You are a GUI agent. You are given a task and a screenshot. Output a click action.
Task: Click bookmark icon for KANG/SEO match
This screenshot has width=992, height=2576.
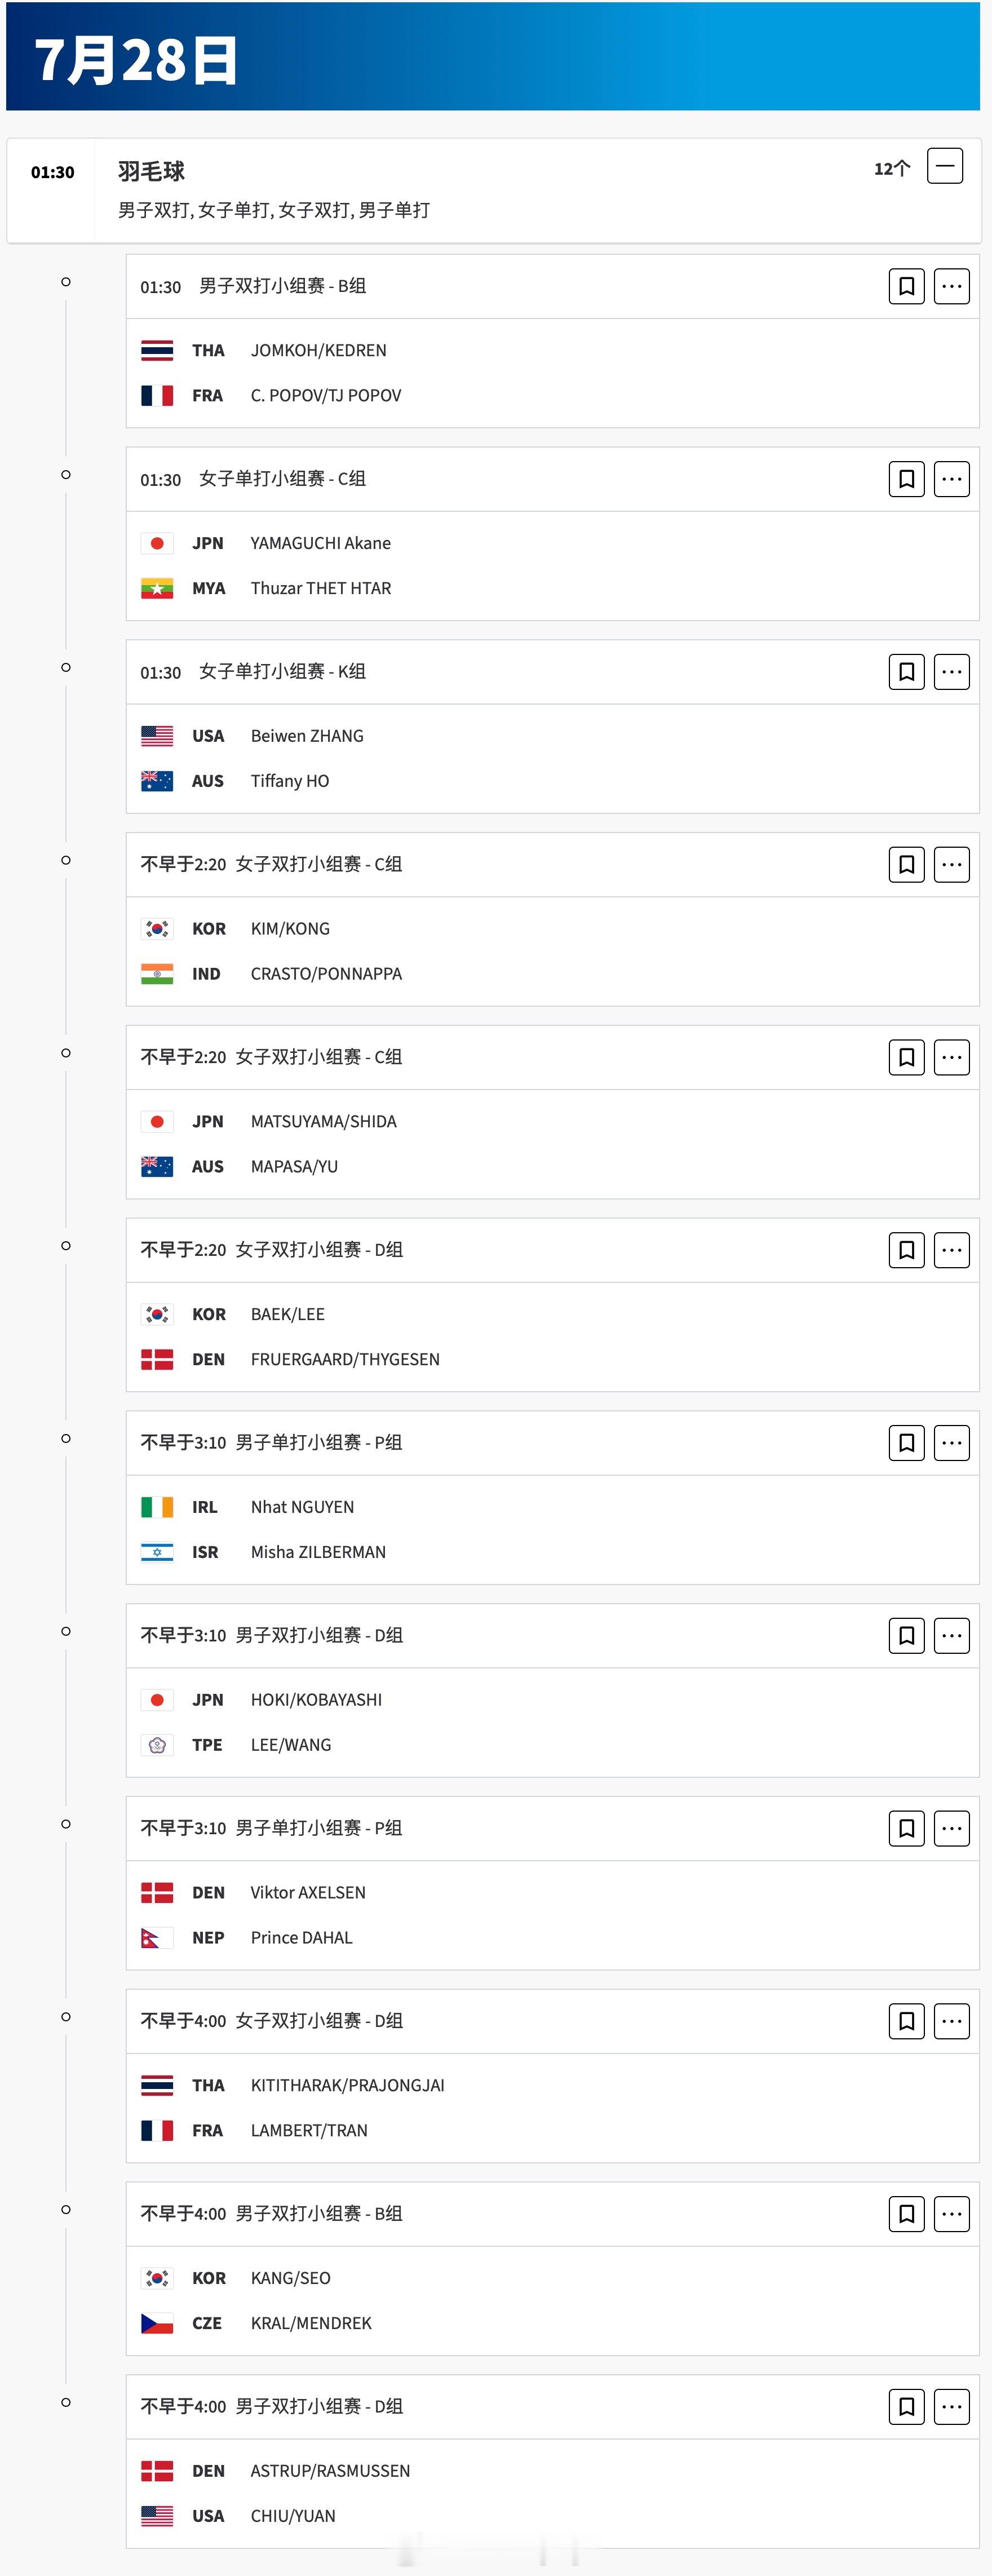[906, 2214]
